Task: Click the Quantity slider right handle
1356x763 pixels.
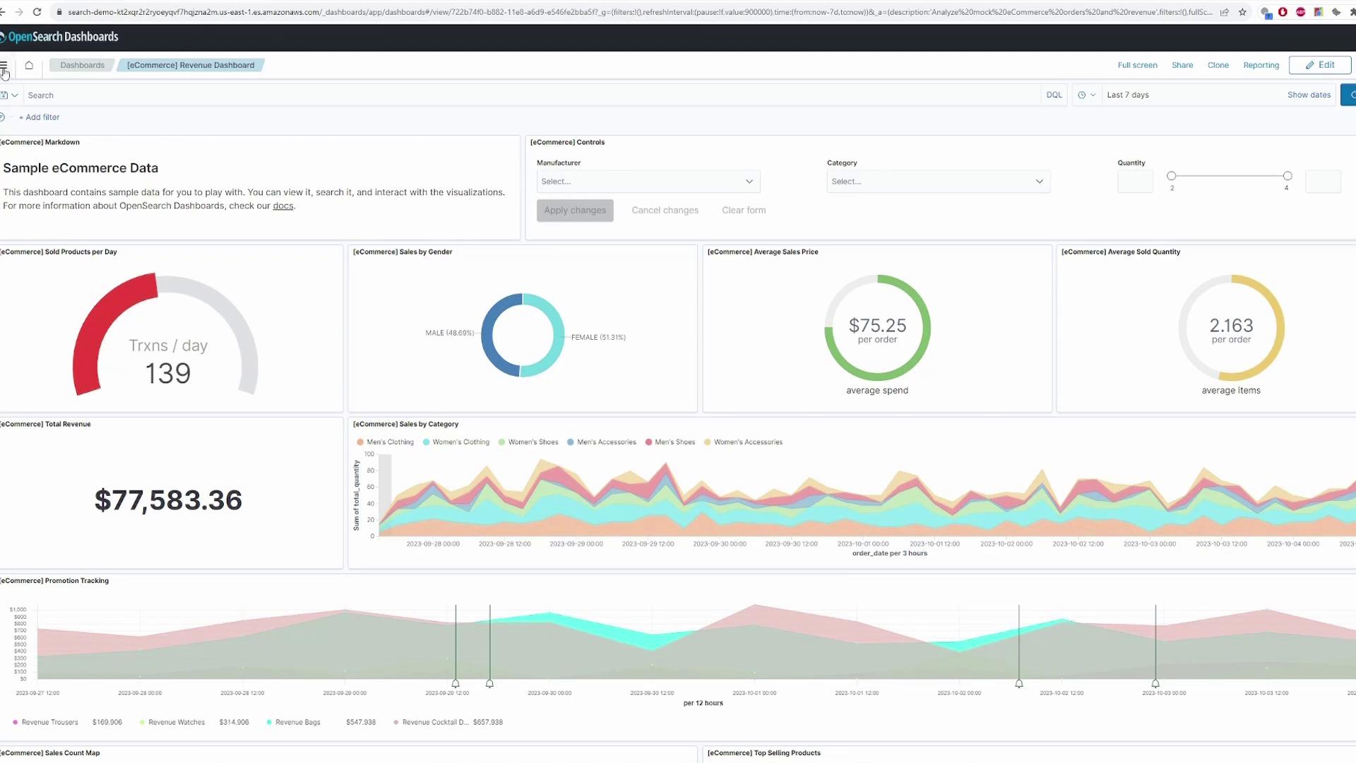Action: tap(1287, 176)
